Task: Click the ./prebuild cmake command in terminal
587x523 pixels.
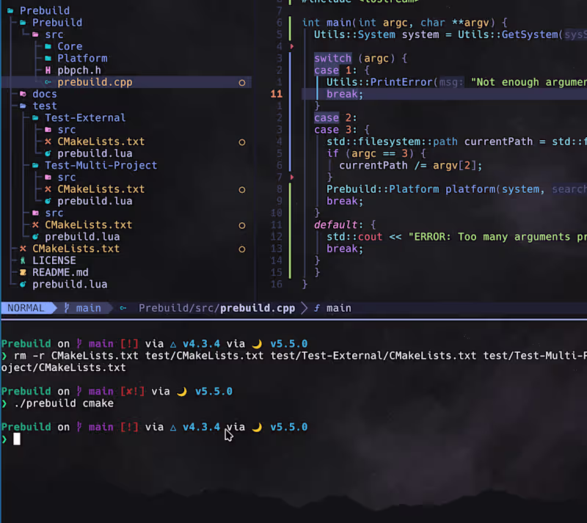Action: click(x=64, y=403)
